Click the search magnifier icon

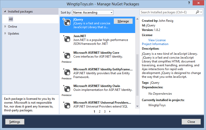(x=198, y=12)
